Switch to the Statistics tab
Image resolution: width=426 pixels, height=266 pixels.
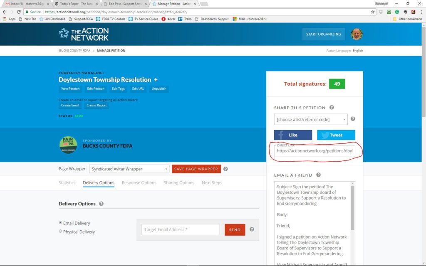[x=67, y=183]
